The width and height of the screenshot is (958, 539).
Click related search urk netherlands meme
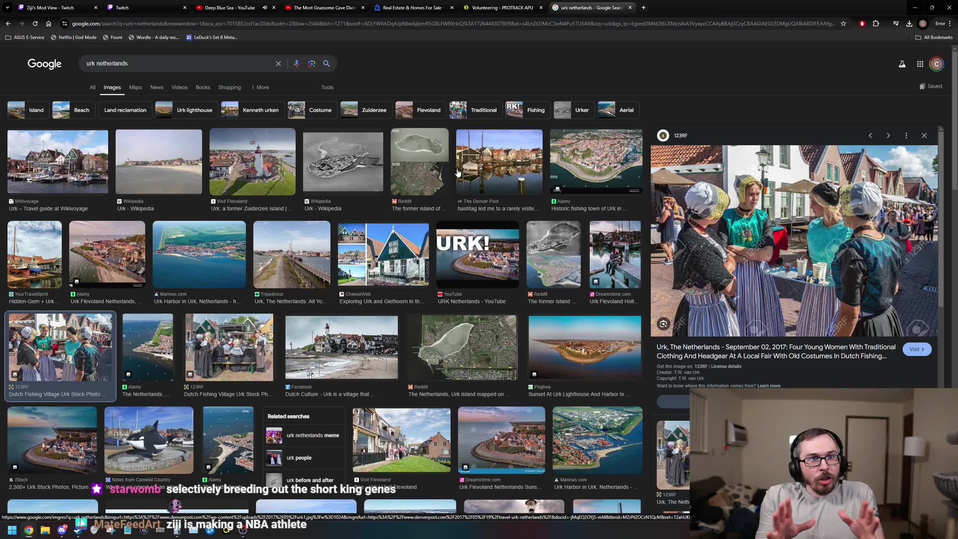coord(303,435)
